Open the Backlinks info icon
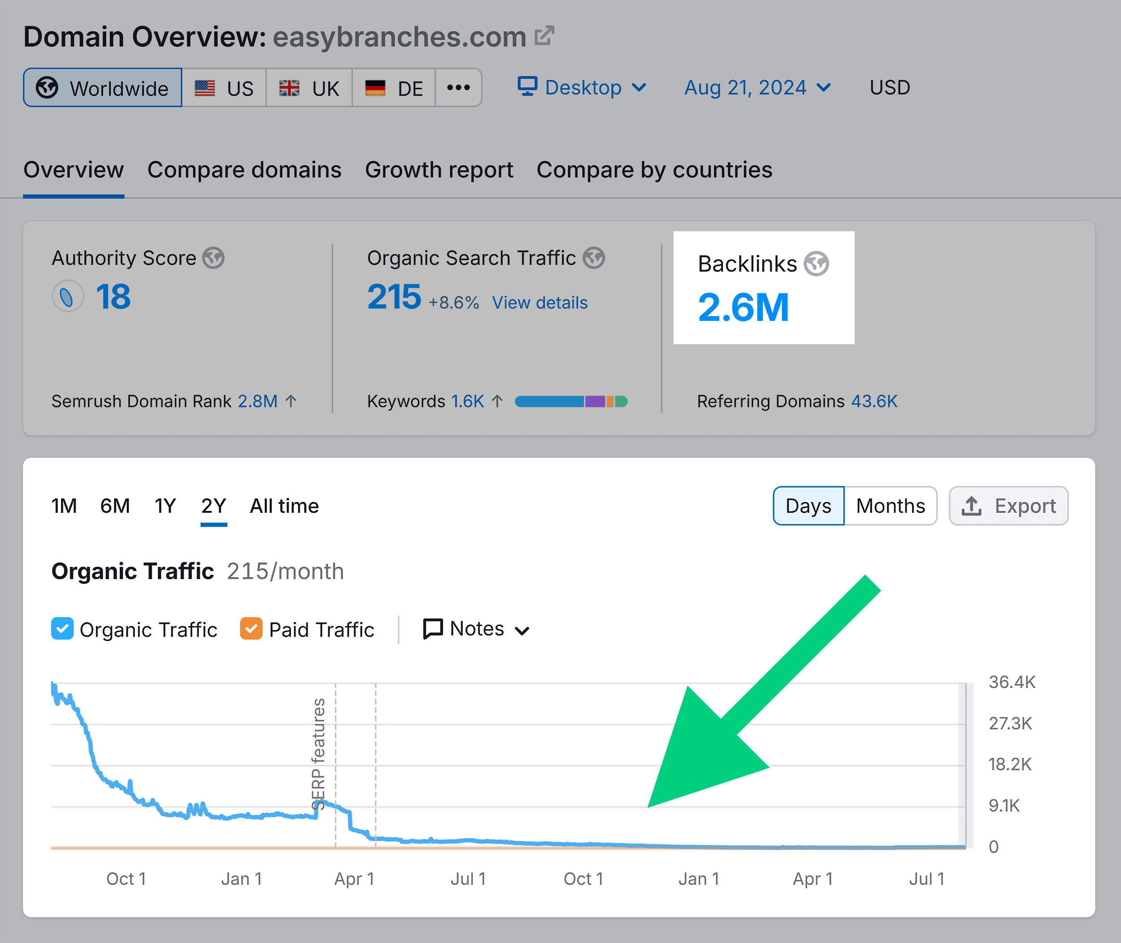Viewport: 1121px width, 943px height. coord(815,263)
